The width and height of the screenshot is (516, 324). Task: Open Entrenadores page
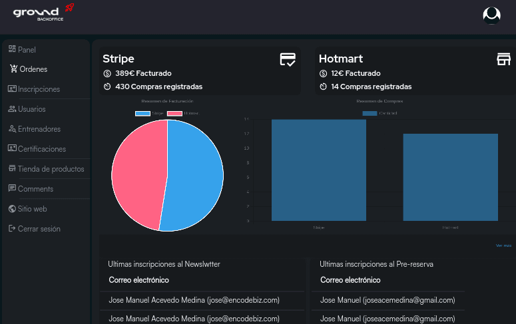pos(39,129)
